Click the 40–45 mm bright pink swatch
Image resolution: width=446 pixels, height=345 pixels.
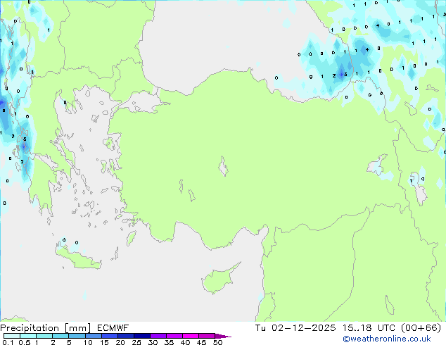191,336
